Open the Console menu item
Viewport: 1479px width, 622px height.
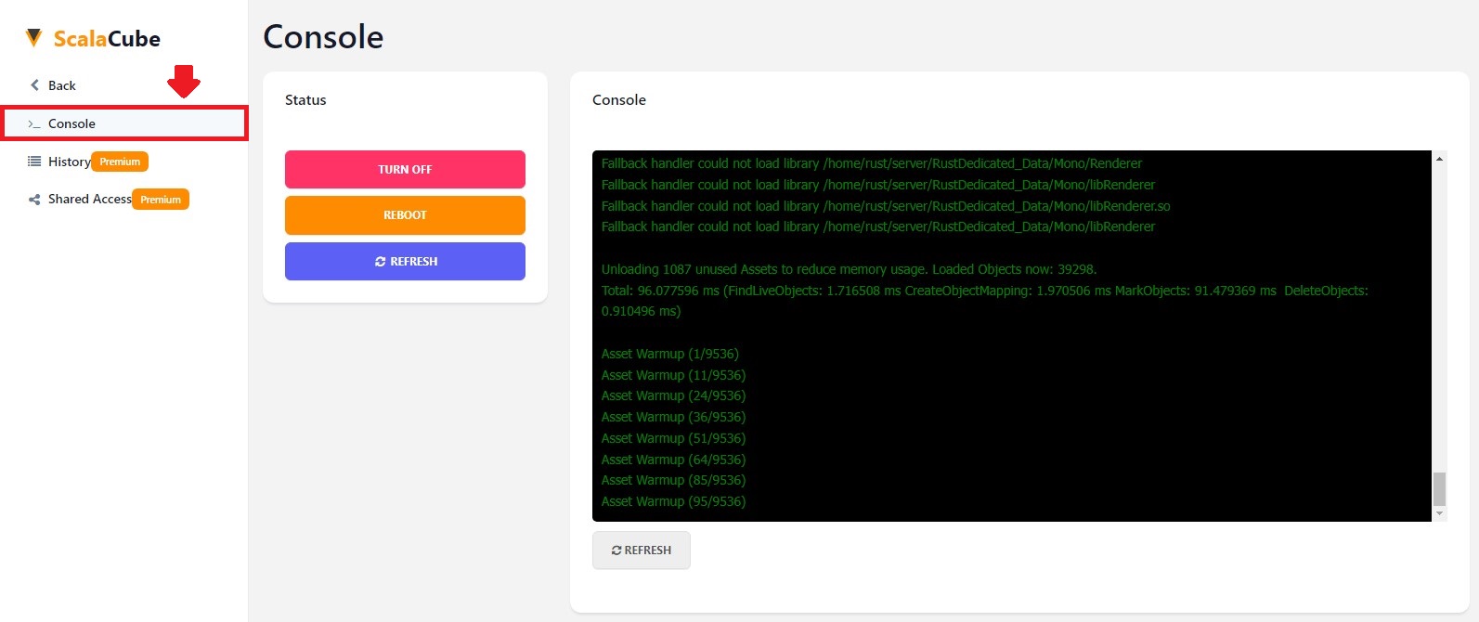tap(124, 123)
